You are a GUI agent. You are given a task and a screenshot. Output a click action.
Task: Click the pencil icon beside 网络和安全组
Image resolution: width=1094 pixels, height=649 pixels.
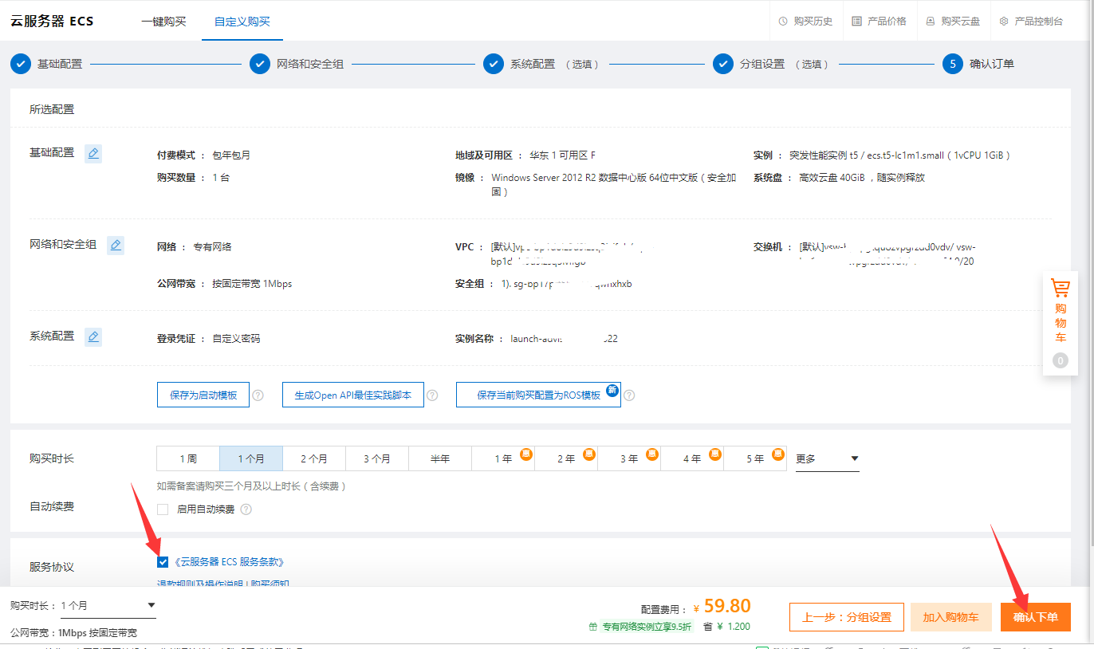(116, 245)
